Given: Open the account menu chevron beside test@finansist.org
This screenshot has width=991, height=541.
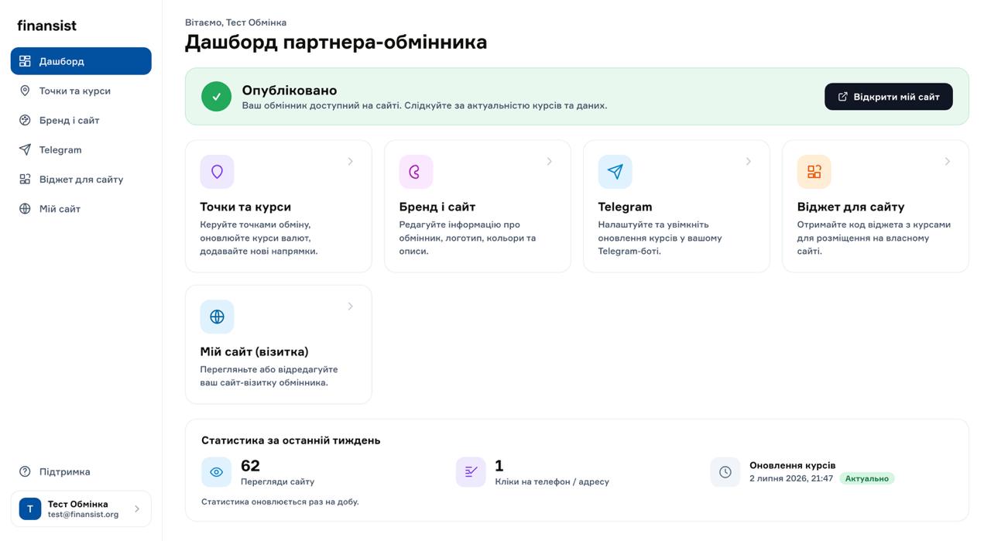Looking at the screenshot, I should (x=137, y=508).
